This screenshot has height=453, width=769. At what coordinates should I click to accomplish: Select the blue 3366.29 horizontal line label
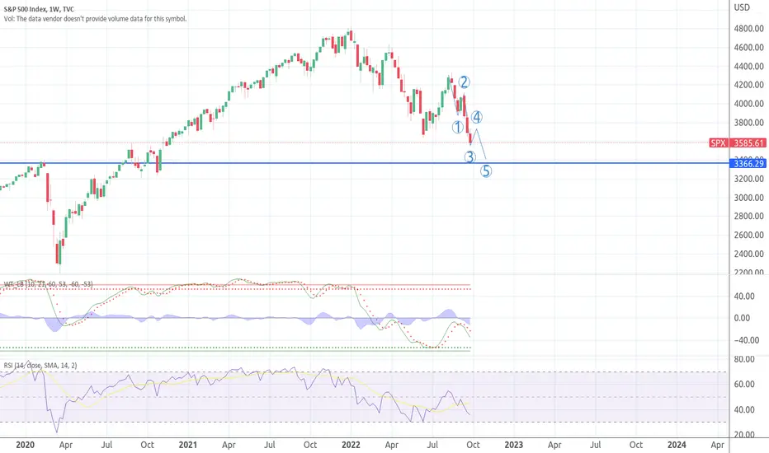[x=748, y=164]
